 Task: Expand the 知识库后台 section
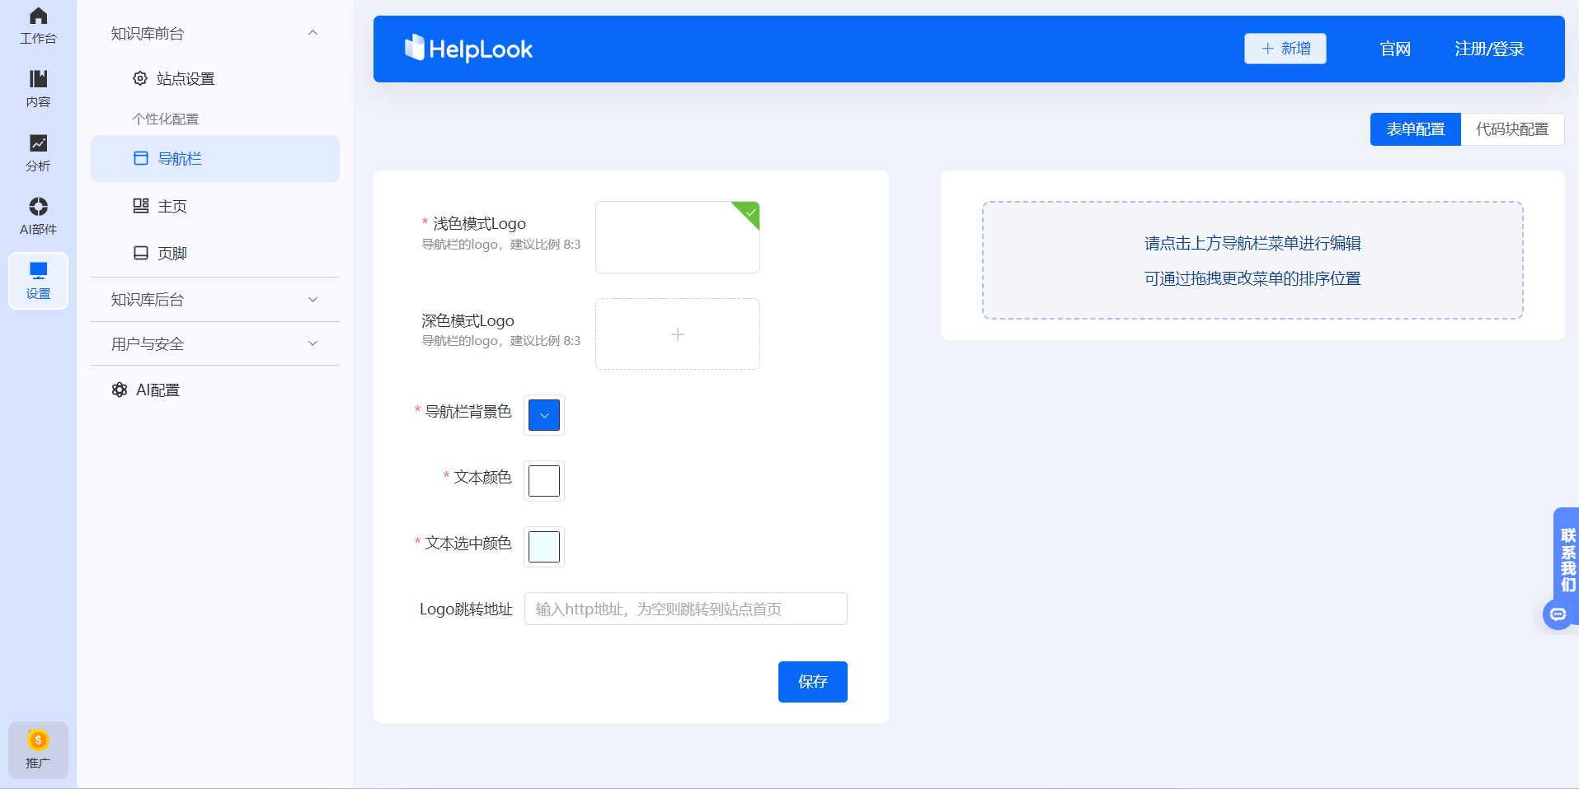pos(313,299)
